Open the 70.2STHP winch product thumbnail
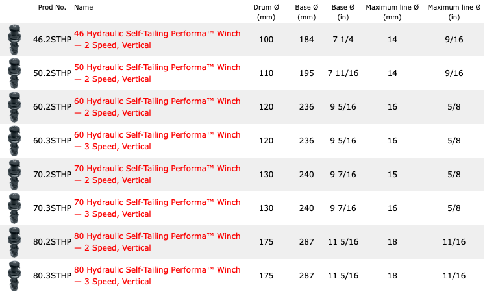The image size is (485, 294). tap(14, 175)
